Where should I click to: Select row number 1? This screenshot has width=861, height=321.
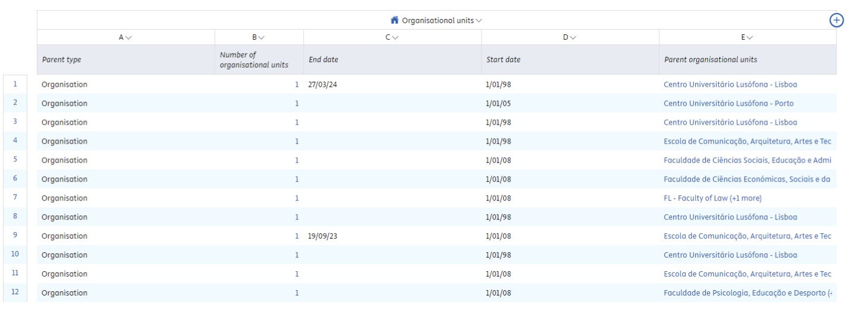(15, 84)
